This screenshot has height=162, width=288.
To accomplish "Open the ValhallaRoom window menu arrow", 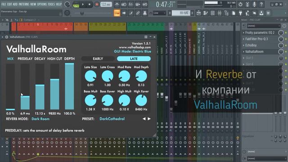I will click(2, 37).
